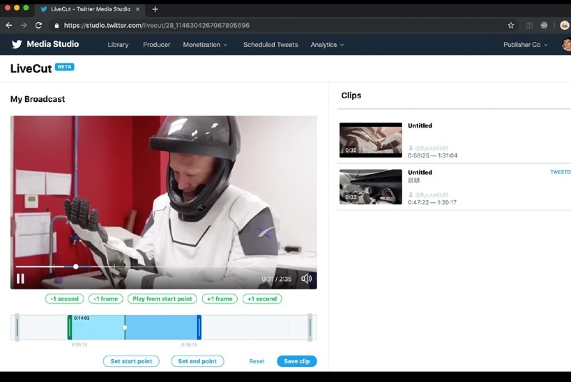Open the clip thumbnail labeled 0:33
Screen dimensions: 571x382
click(370, 187)
